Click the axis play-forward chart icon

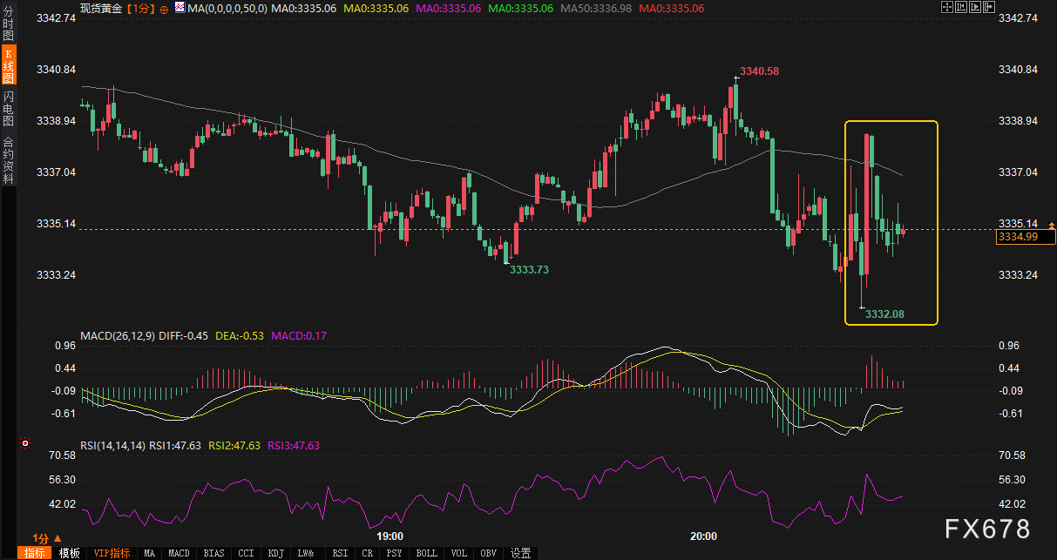click(x=974, y=7)
